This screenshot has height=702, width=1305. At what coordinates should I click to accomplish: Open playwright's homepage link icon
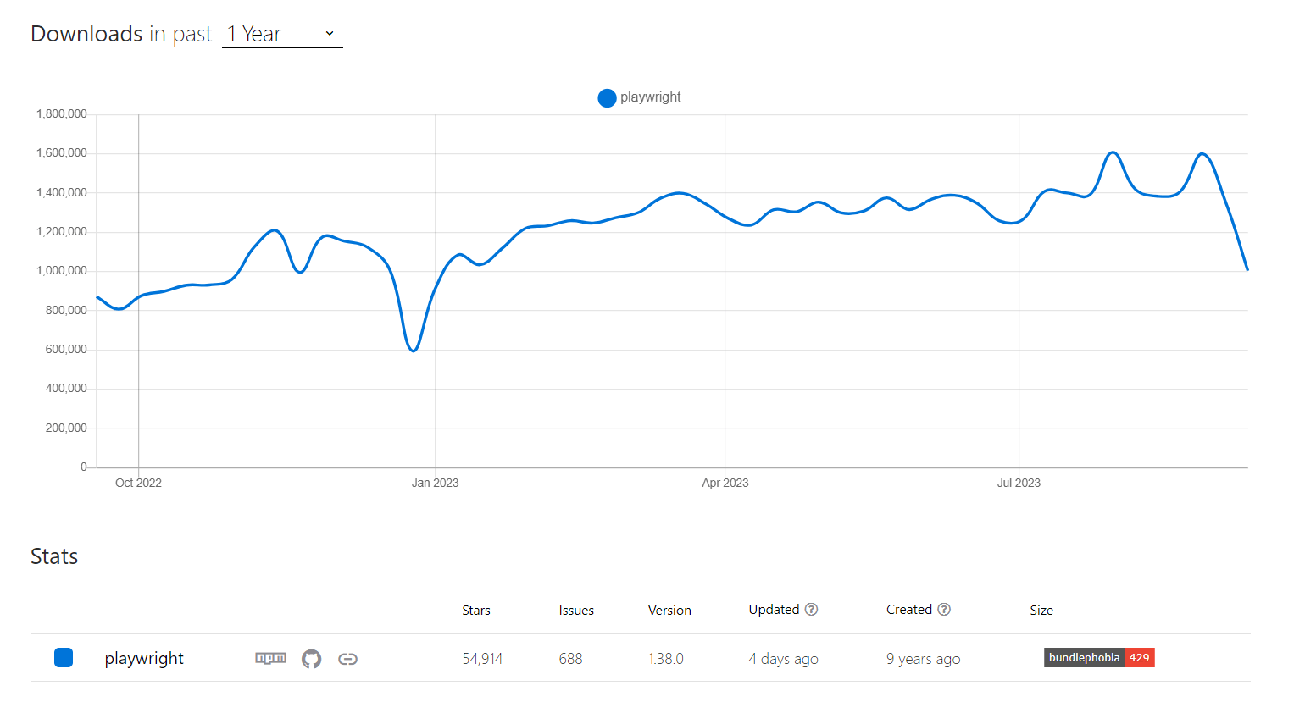point(347,659)
